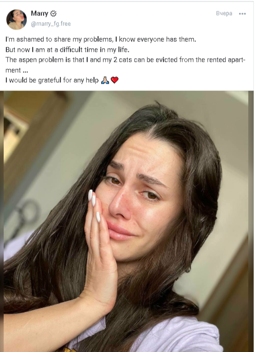Click the praying hands emoji
This screenshot has width=260, height=352.
coord(105,80)
